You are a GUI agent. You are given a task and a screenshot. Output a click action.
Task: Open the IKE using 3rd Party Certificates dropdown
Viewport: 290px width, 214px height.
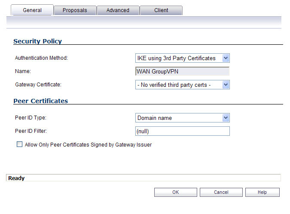click(x=182, y=58)
